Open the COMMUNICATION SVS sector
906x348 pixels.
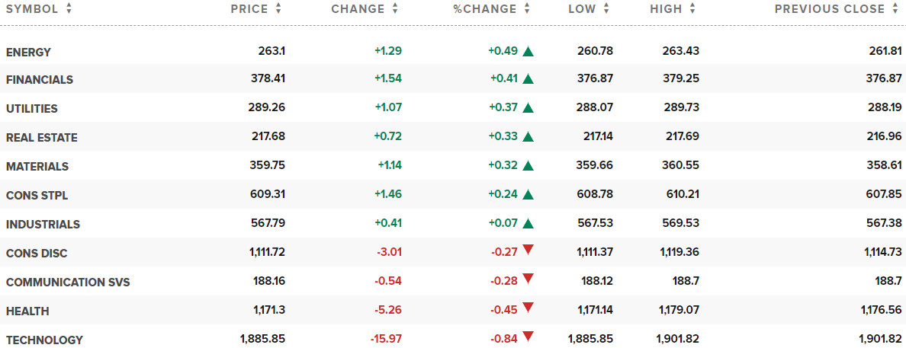click(x=68, y=283)
